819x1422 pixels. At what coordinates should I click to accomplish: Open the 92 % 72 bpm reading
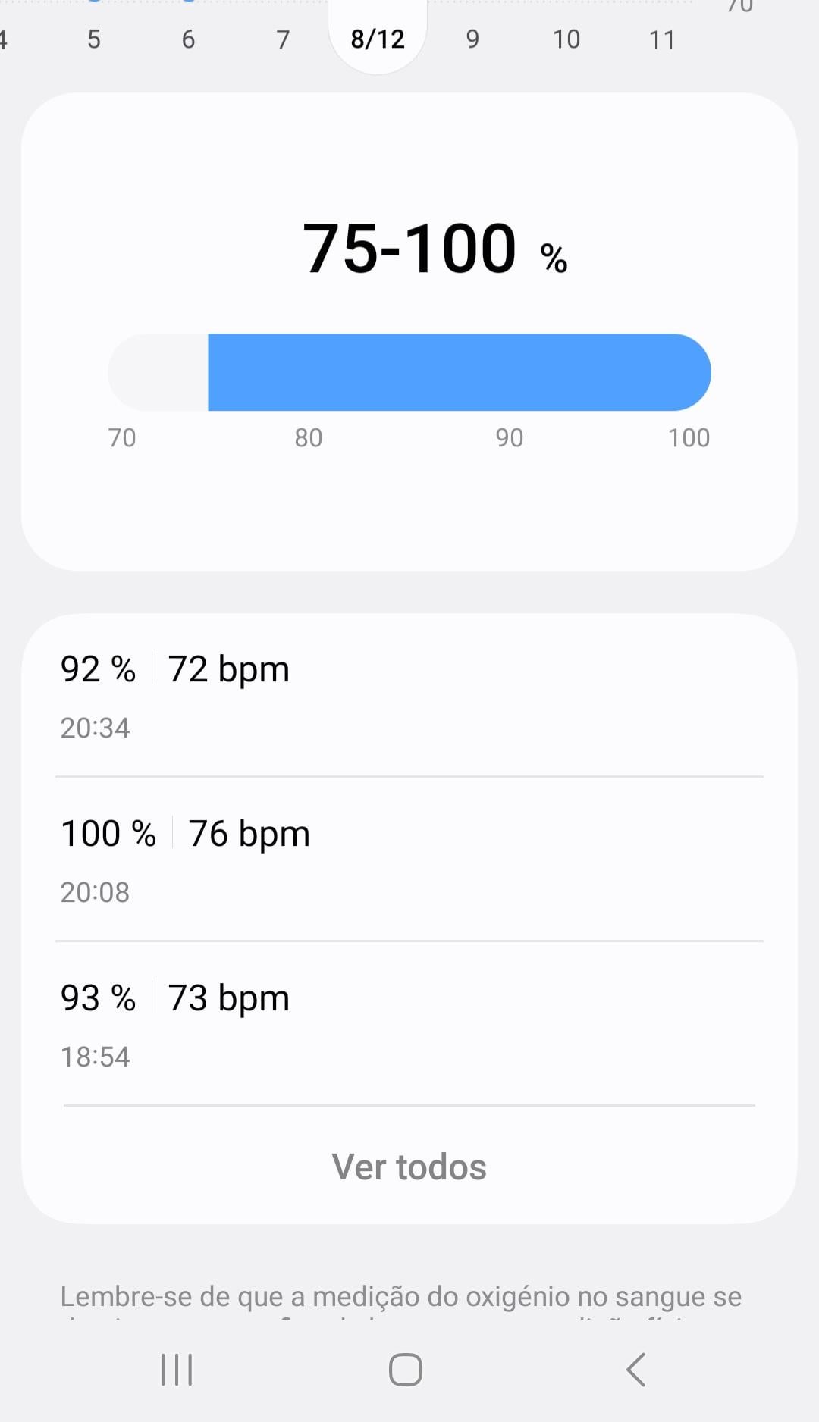point(409,696)
